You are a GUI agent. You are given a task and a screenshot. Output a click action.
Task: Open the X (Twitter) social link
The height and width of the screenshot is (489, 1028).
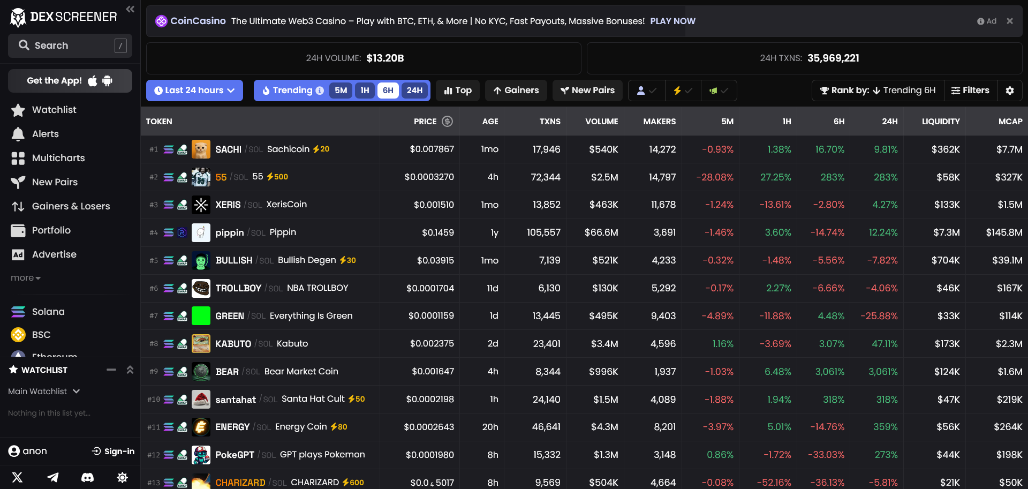[x=17, y=477]
